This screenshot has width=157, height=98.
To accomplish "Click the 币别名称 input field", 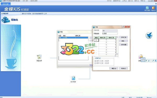I will pos(110,34).
